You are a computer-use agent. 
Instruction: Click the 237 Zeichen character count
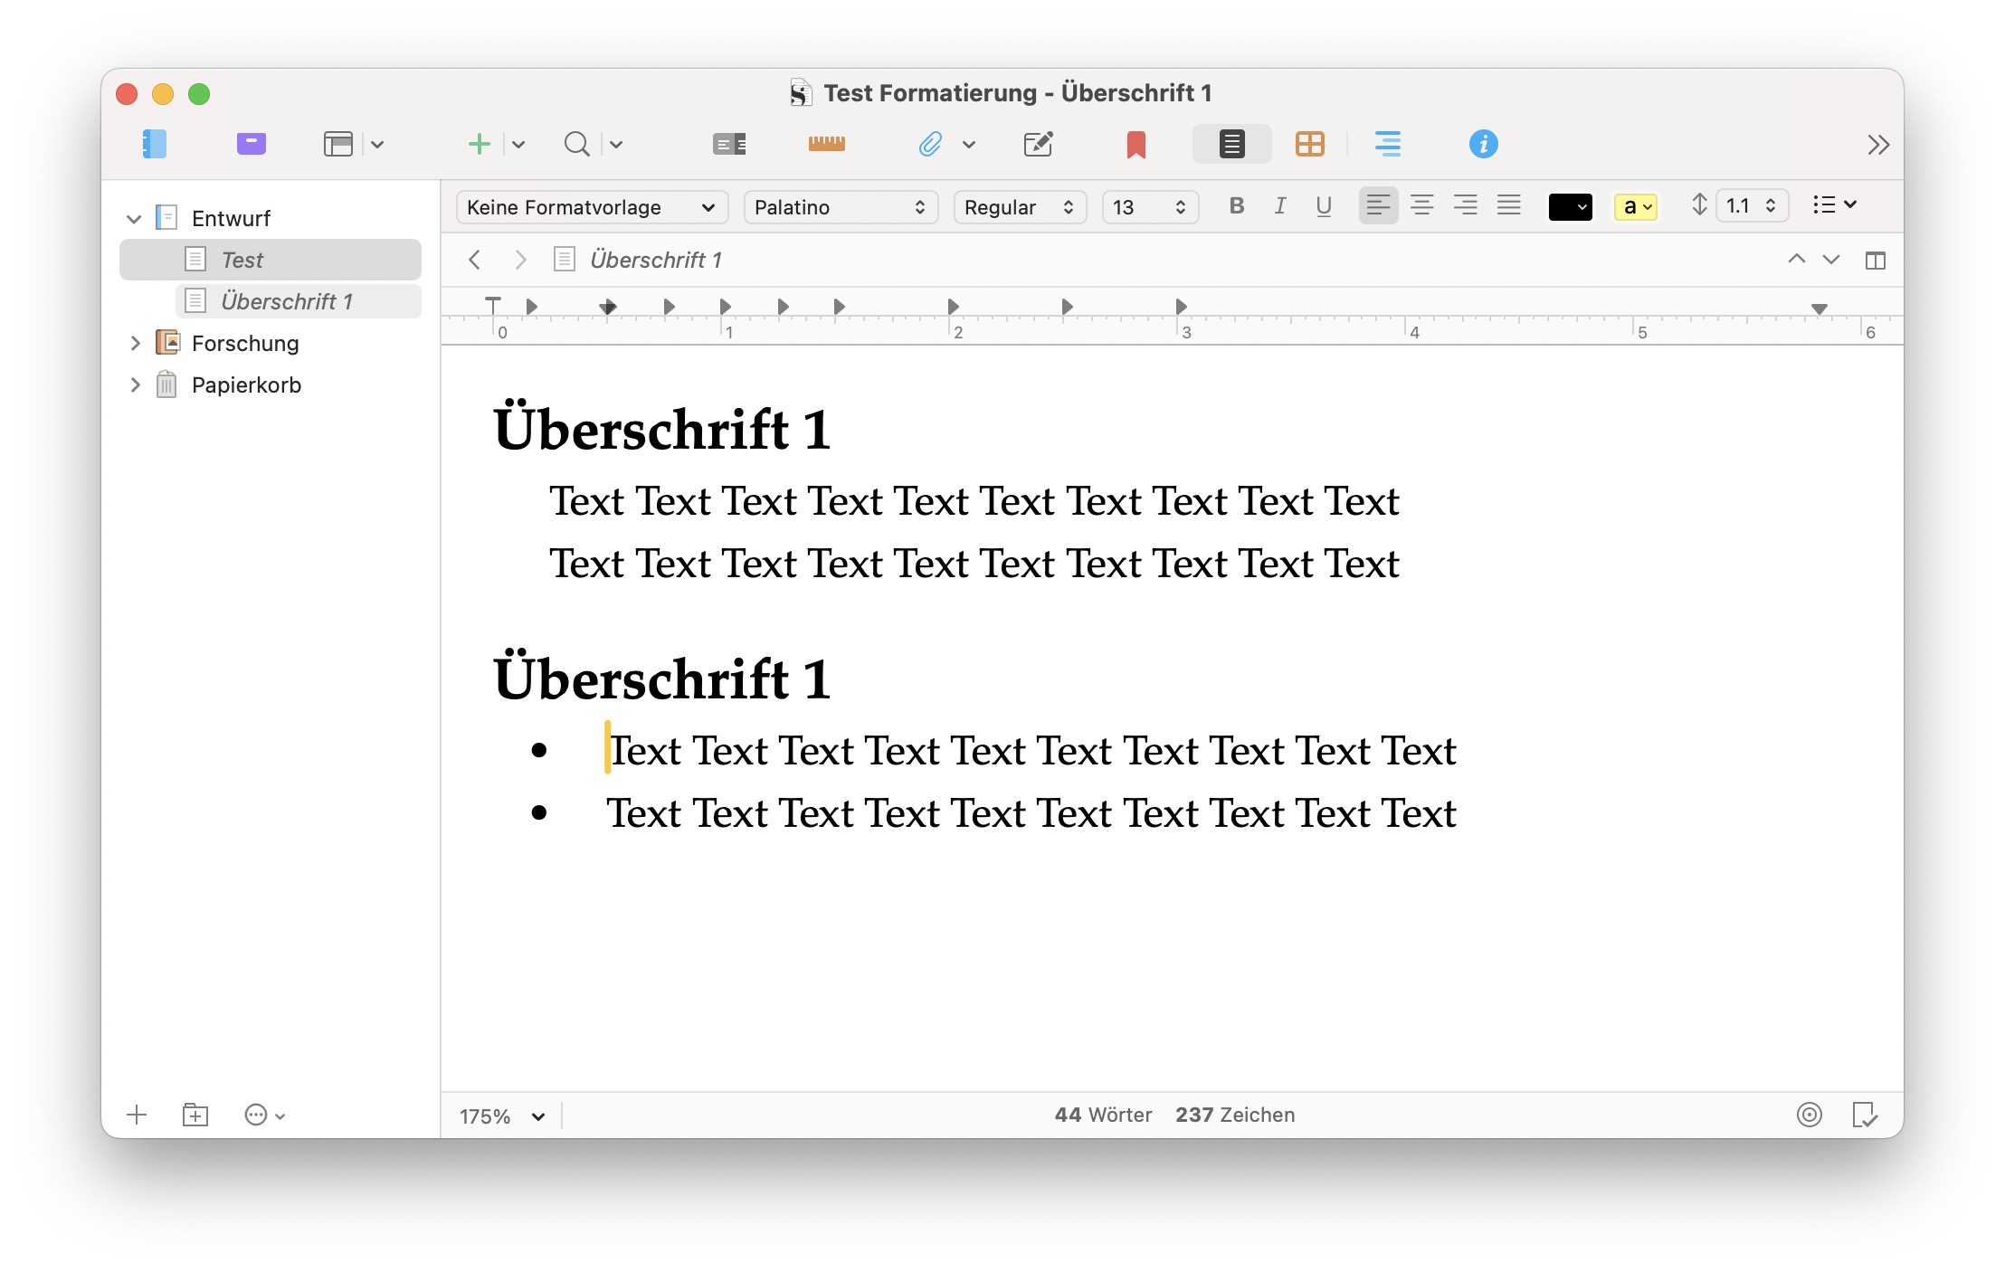pyautogui.click(x=1235, y=1115)
